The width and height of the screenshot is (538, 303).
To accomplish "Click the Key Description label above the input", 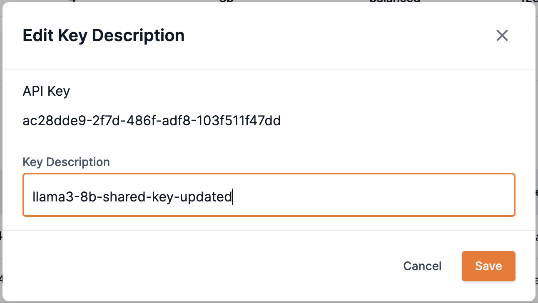I will point(66,162).
